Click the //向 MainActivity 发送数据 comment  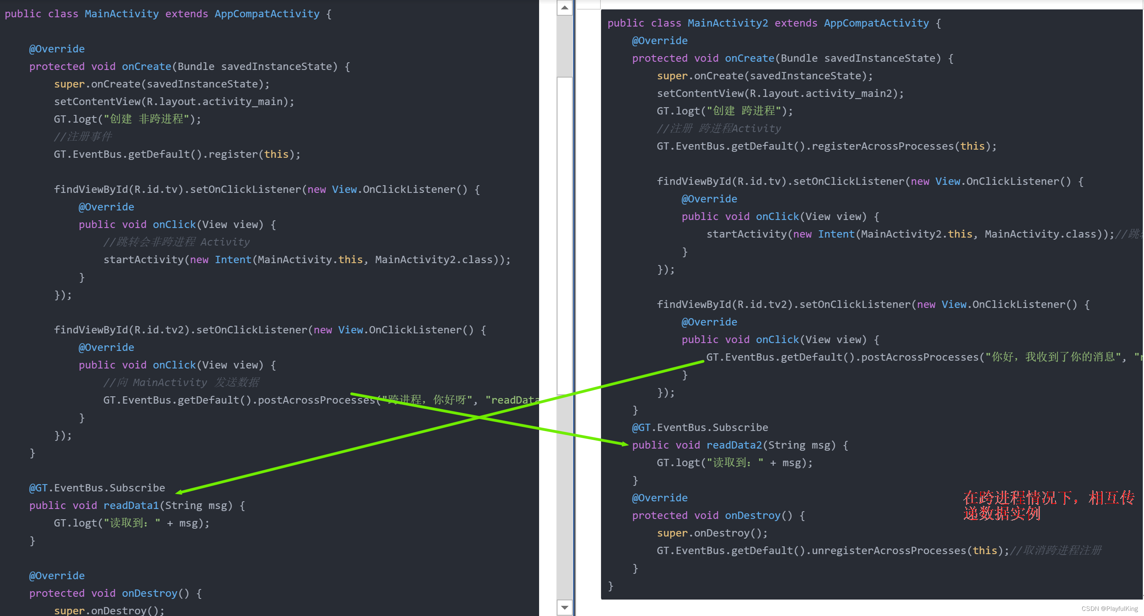click(x=181, y=383)
